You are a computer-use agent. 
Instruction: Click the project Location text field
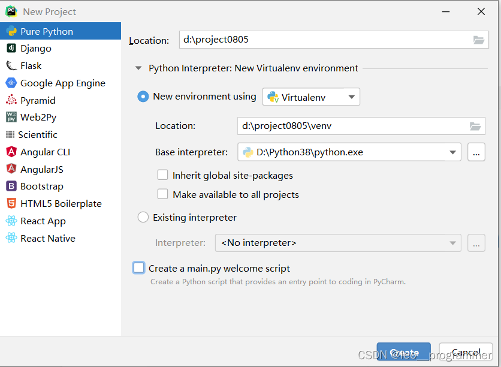[x=334, y=40]
